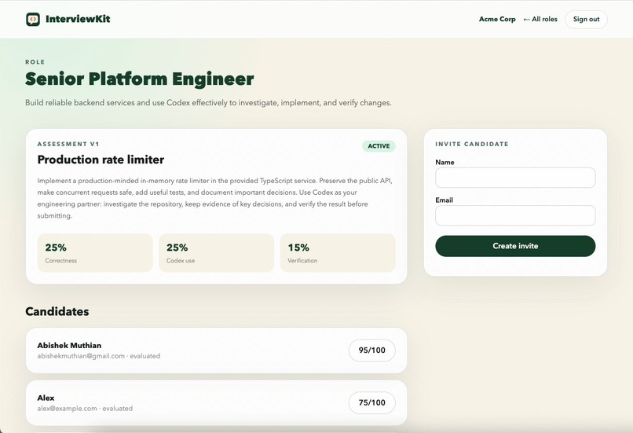Click the ROLE label above the title
Viewport: 633px width, 433px height.
pyautogui.click(x=35, y=62)
